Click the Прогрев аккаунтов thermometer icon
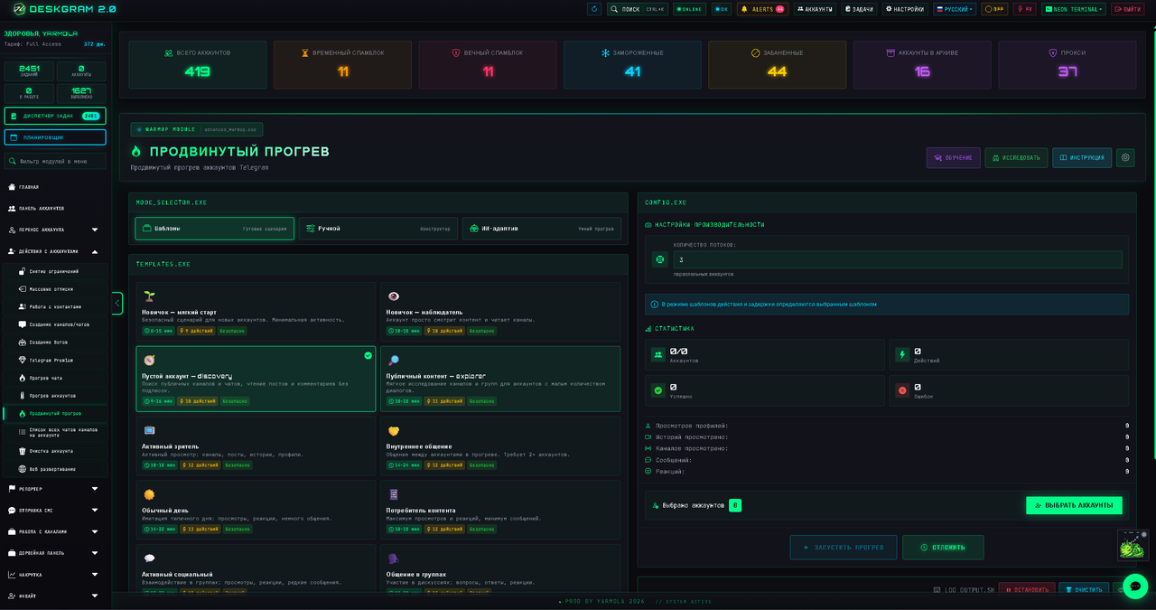The height and width of the screenshot is (610, 1156). point(23,396)
